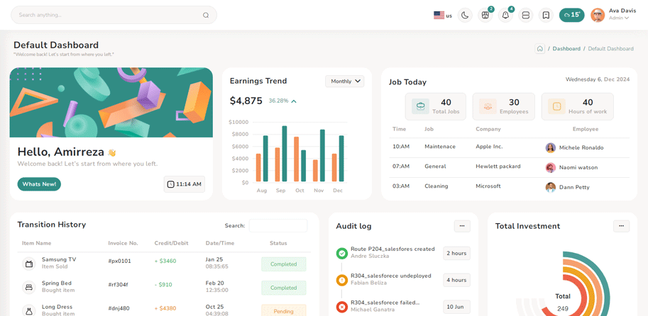Image resolution: width=648 pixels, height=316 pixels.
Task: Click the Transition History search field
Action: 278,226
